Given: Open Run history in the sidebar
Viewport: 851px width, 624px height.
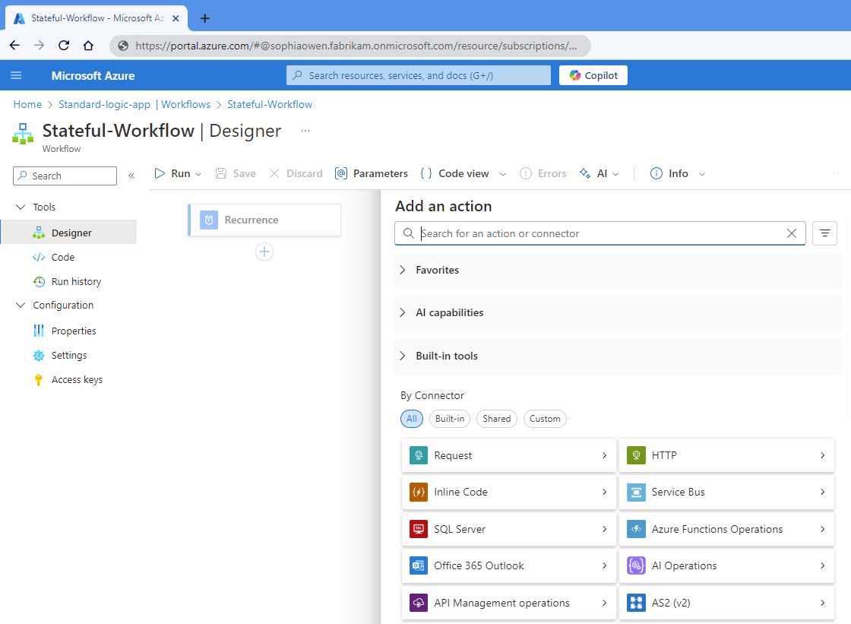Looking at the screenshot, I should coord(69,281).
